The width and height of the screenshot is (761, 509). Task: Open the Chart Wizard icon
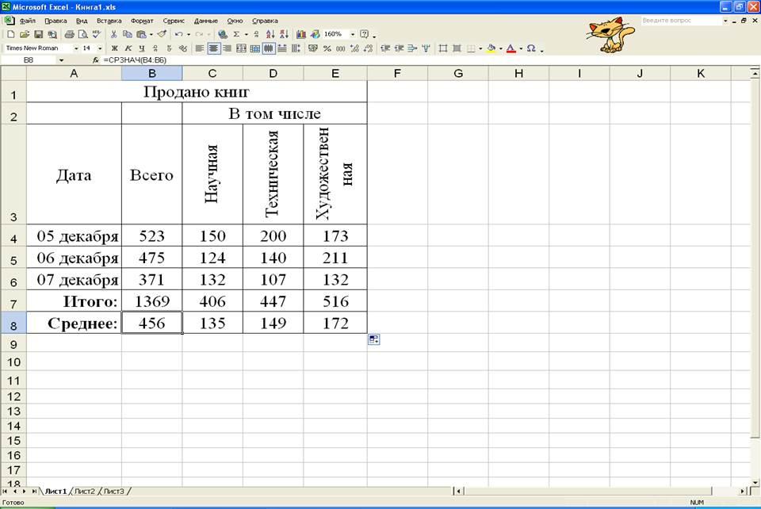(x=301, y=35)
